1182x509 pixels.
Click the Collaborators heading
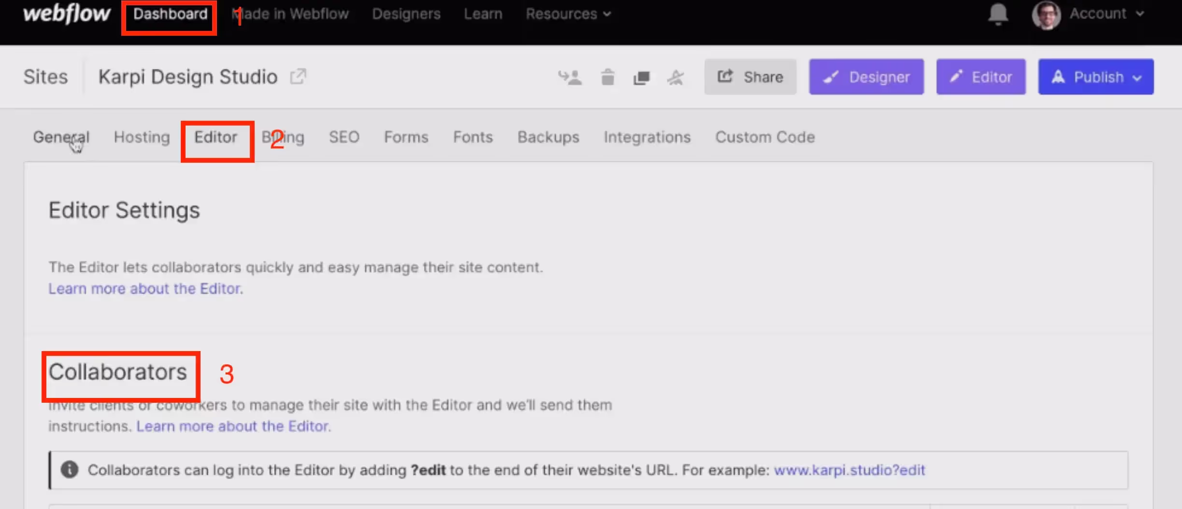click(x=118, y=372)
